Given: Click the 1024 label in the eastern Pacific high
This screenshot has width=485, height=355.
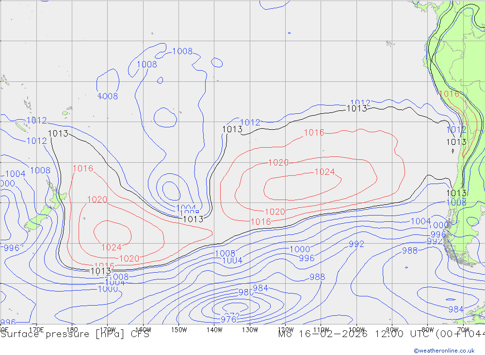Looking at the screenshot, I should (x=325, y=172).
